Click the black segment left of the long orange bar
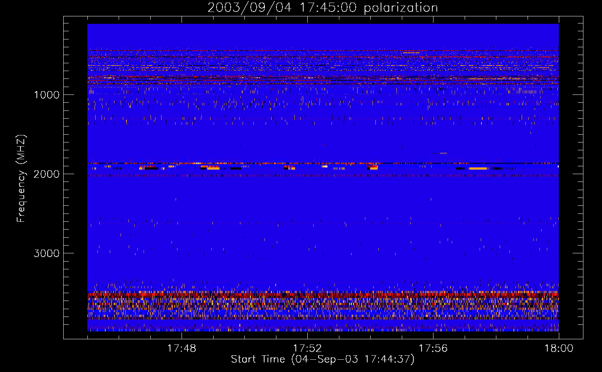This screenshot has width=602, height=372. coord(461,169)
